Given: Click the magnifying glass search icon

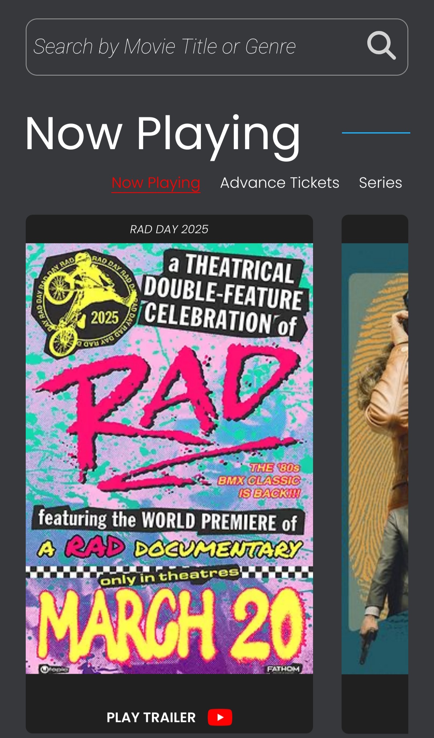Looking at the screenshot, I should 381,45.
